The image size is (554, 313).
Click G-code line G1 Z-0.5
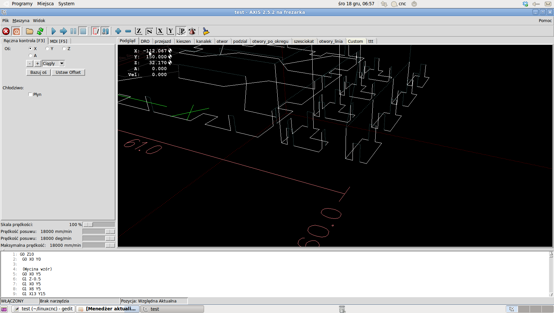point(31,279)
